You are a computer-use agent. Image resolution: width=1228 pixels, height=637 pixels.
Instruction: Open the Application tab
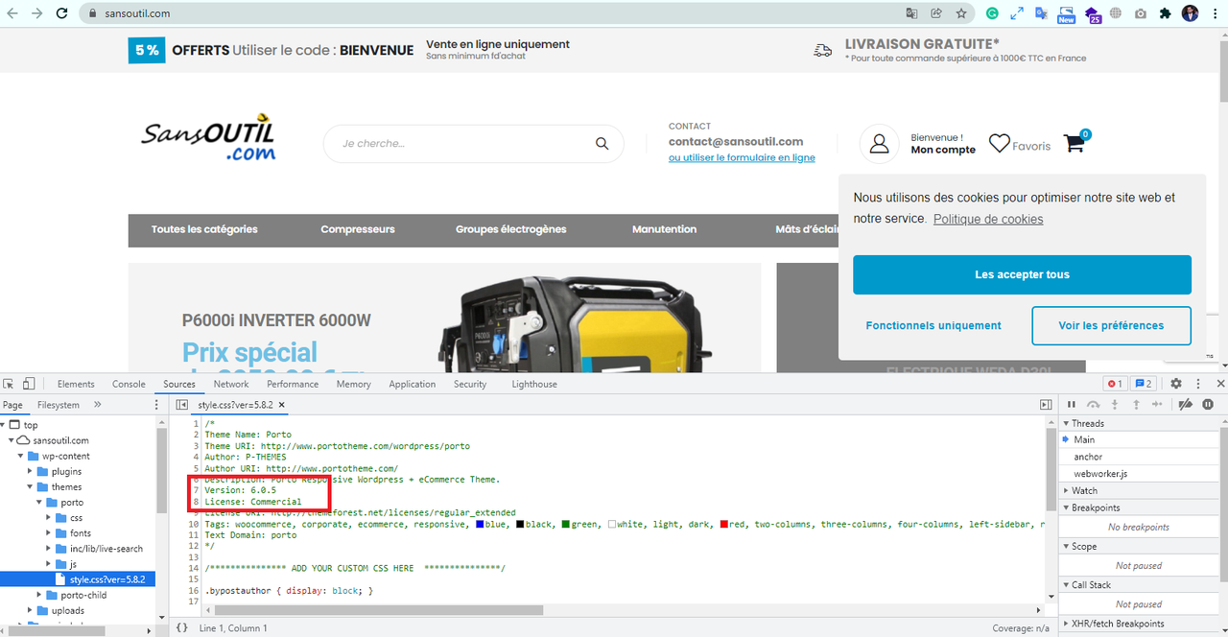[x=413, y=384]
